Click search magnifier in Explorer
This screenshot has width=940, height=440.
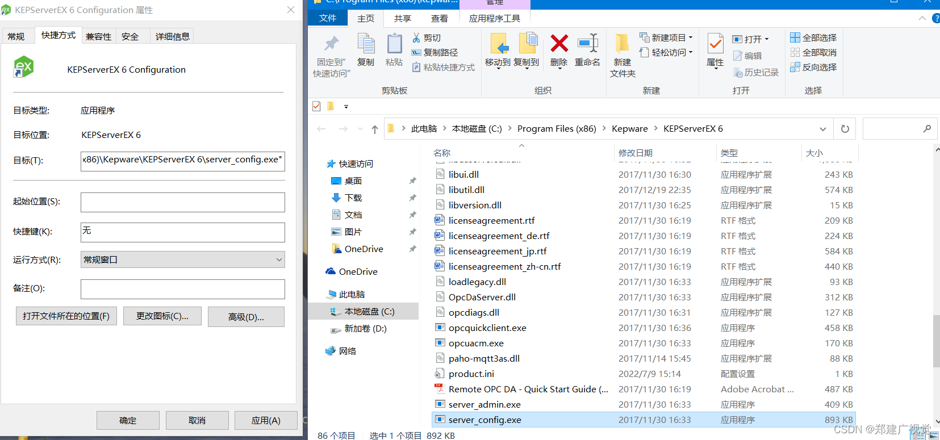[927, 129]
